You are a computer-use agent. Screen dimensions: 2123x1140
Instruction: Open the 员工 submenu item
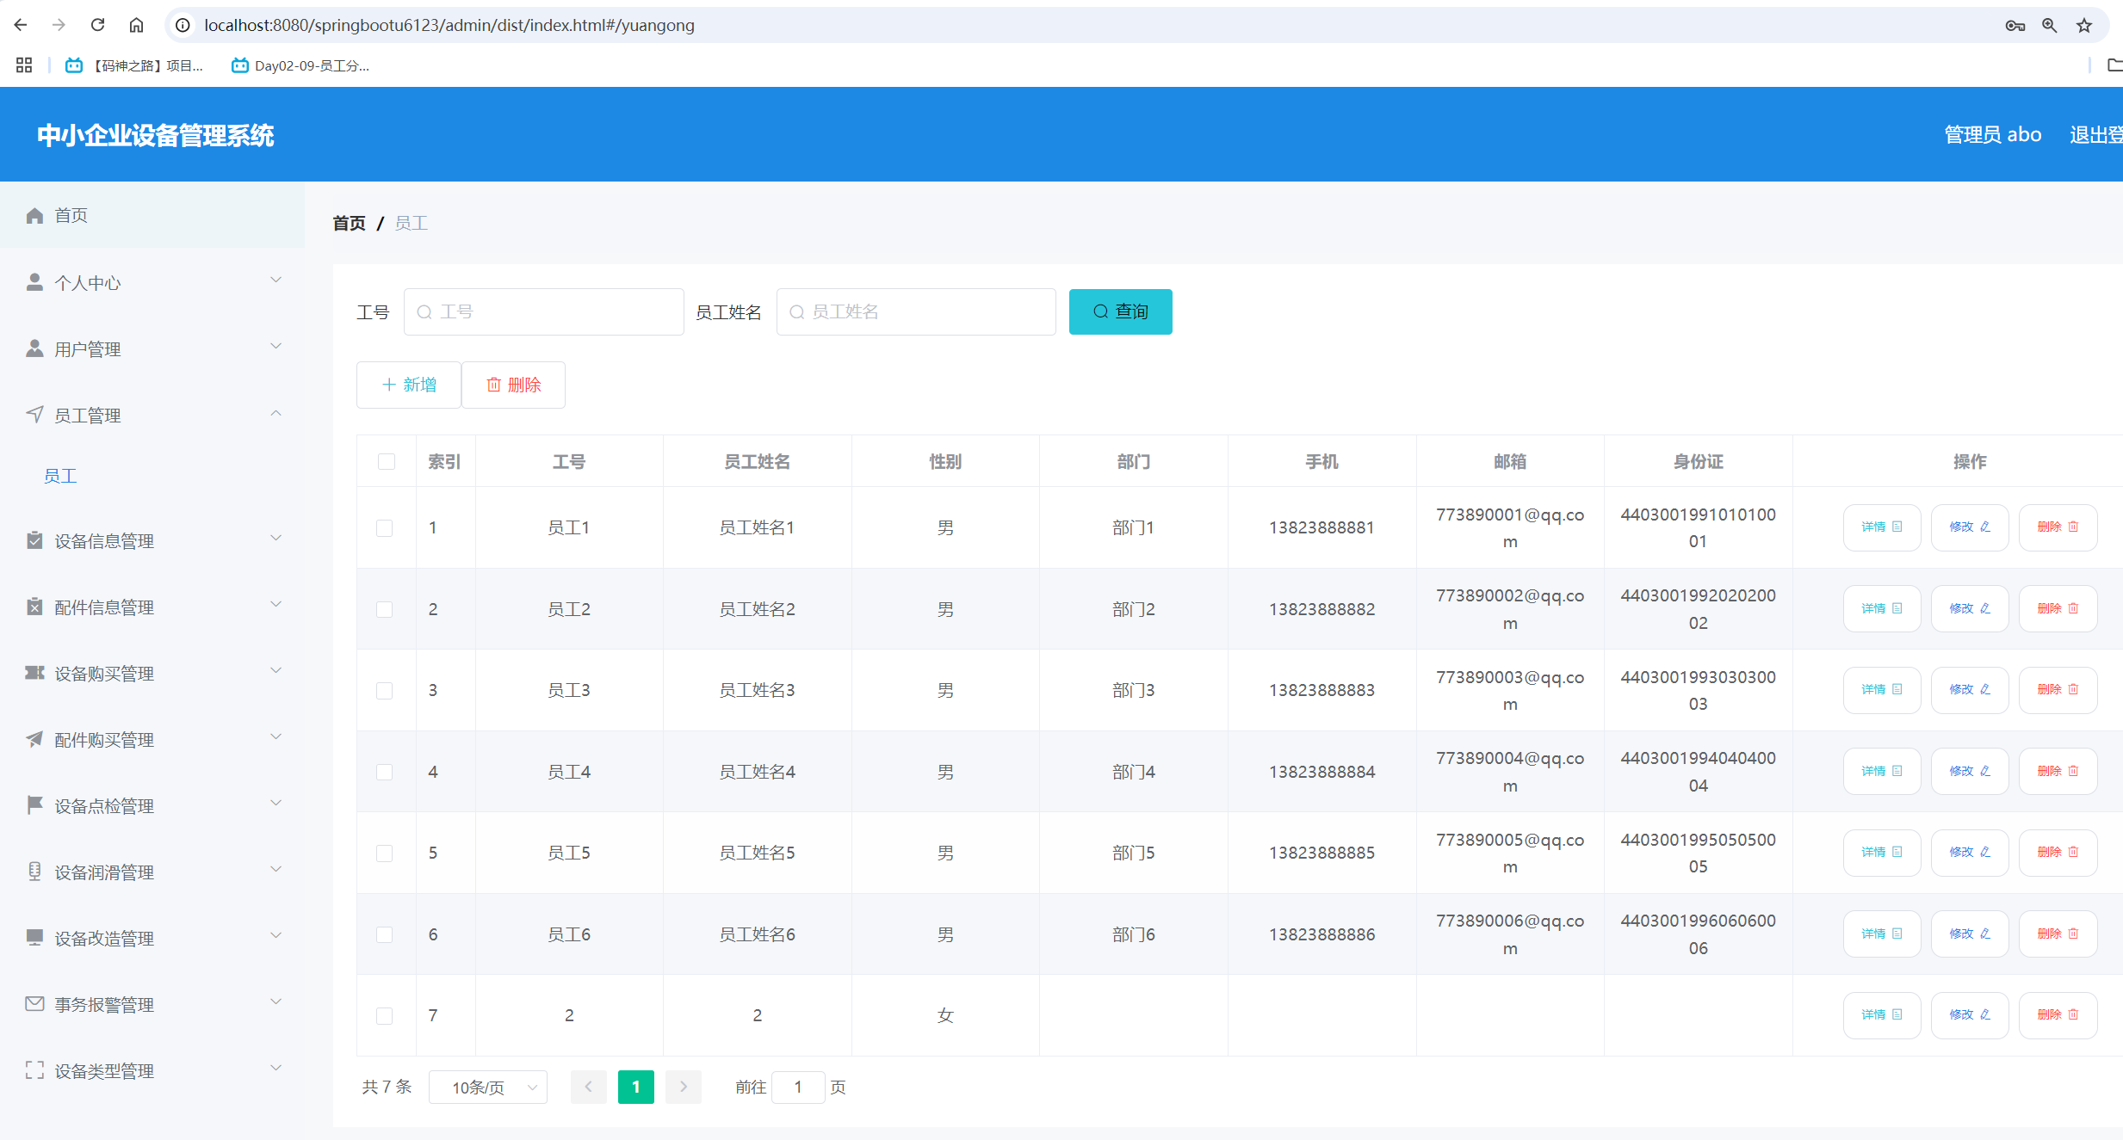(60, 476)
